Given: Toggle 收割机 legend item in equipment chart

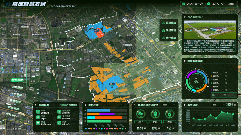Looking at the screenshot, I should [x=215, y=90].
